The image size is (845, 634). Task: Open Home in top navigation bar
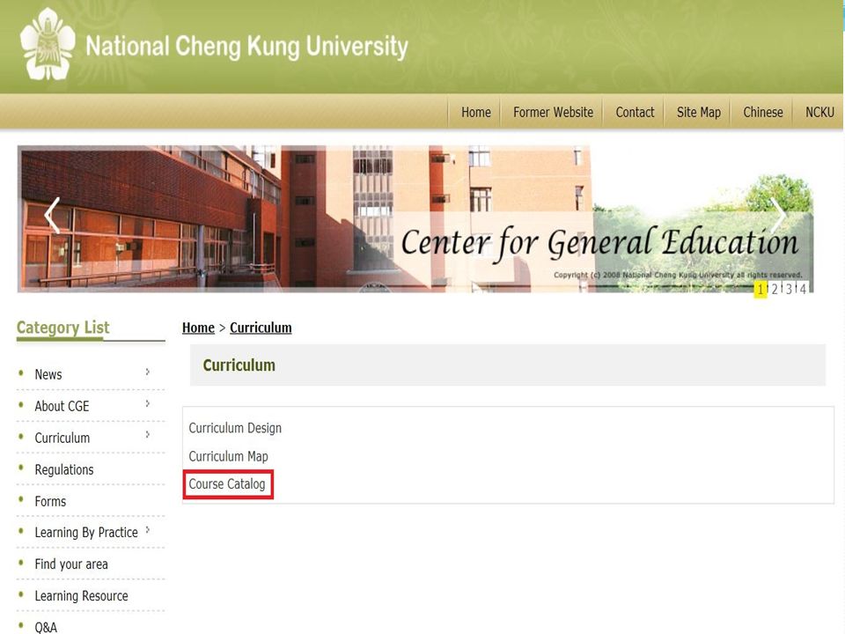pyautogui.click(x=476, y=112)
